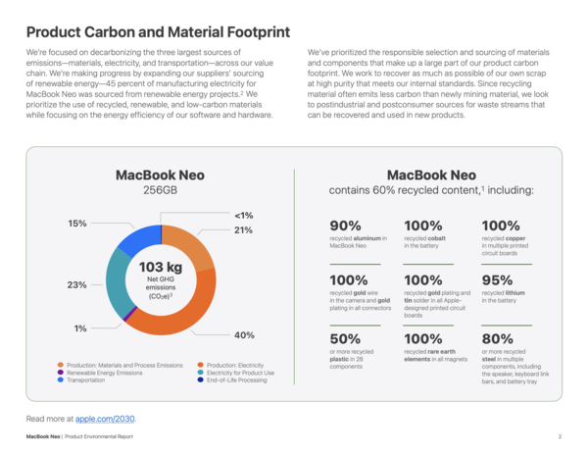Select the 23% teal donut segment
The height and width of the screenshot is (454, 588).
click(117, 283)
